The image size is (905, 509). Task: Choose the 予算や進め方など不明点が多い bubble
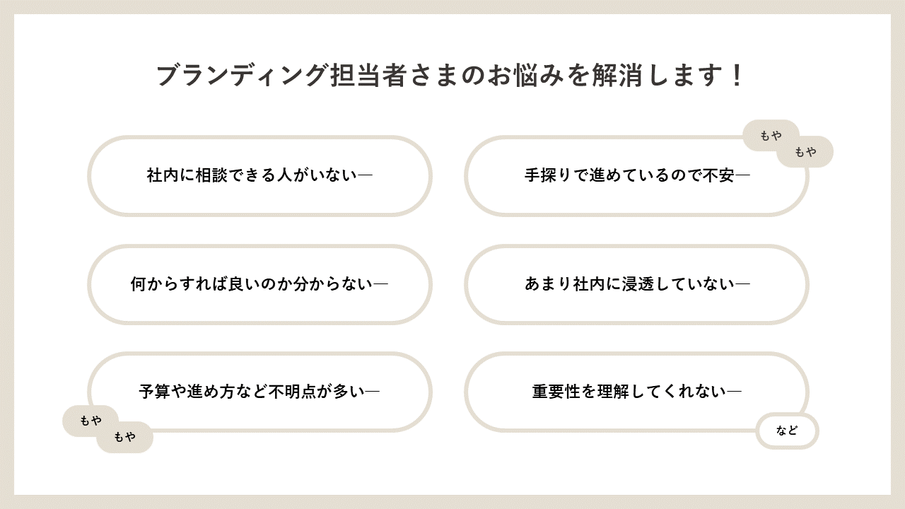pyautogui.click(x=259, y=392)
